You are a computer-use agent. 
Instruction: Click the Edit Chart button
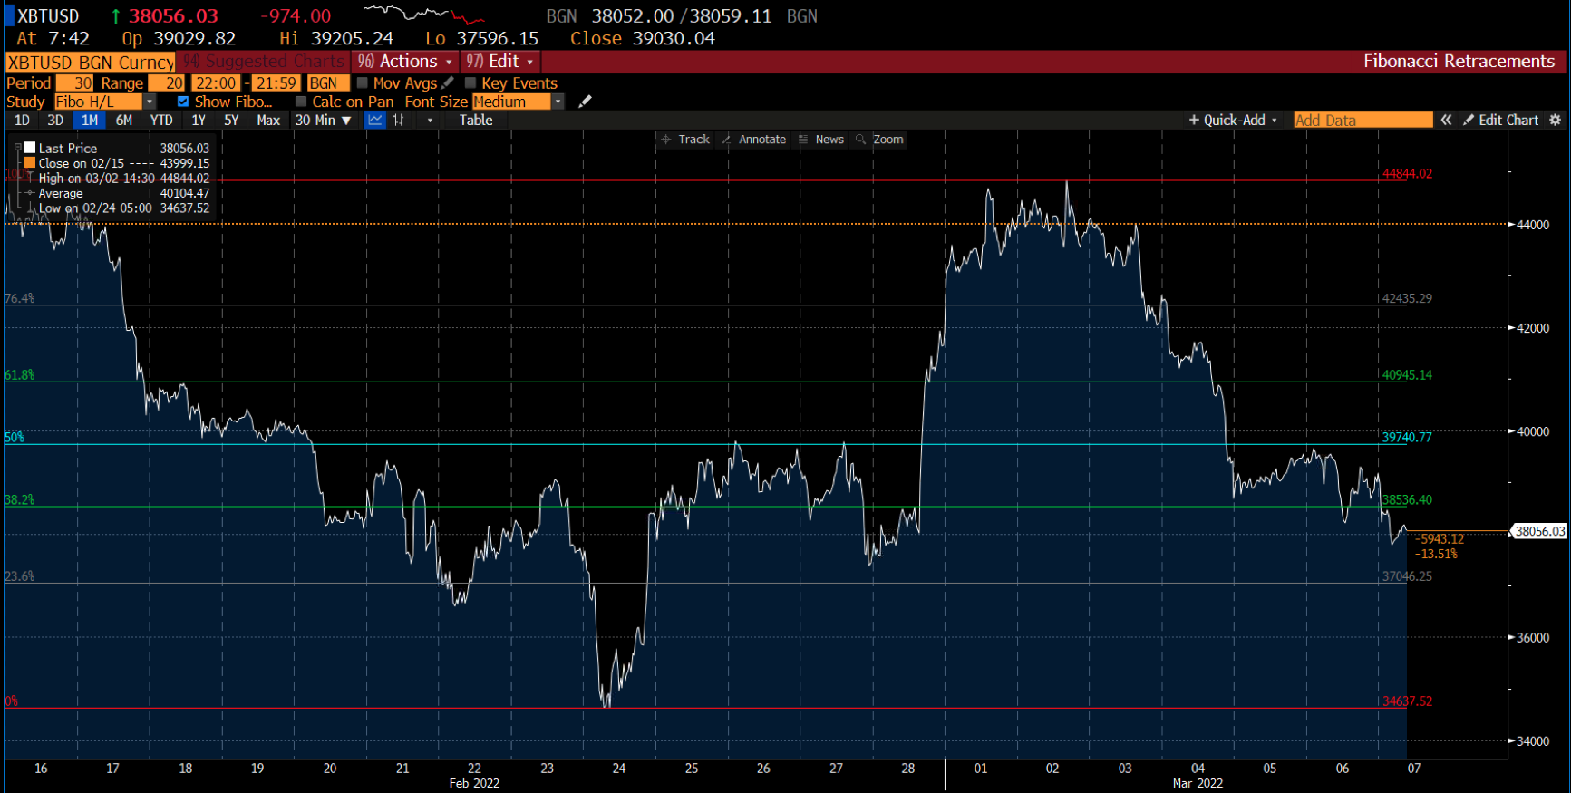click(x=1500, y=120)
